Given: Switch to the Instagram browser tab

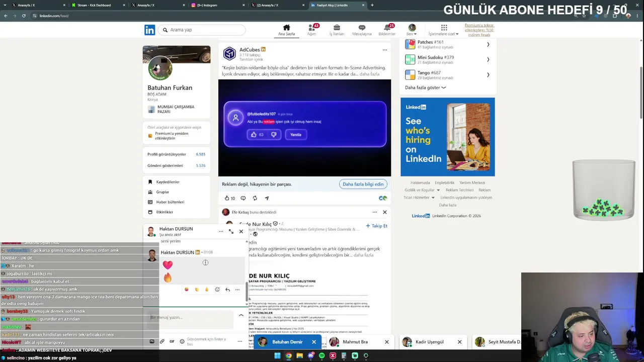Looking at the screenshot, I should pyautogui.click(x=217, y=5).
